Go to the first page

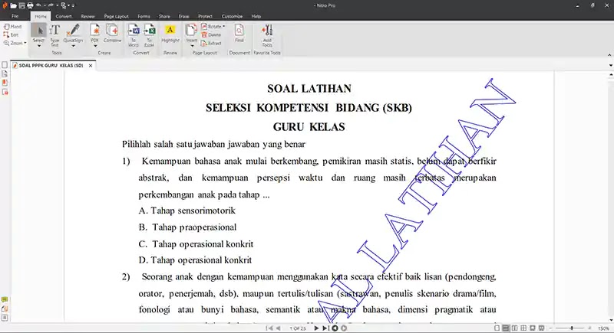coord(269,328)
